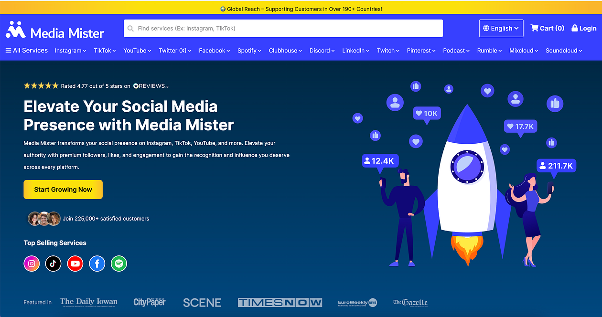Click the Facebook top selling icon
The height and width of the screenshot is (317, 602).
pyautogui.click(x=97, y=264)
